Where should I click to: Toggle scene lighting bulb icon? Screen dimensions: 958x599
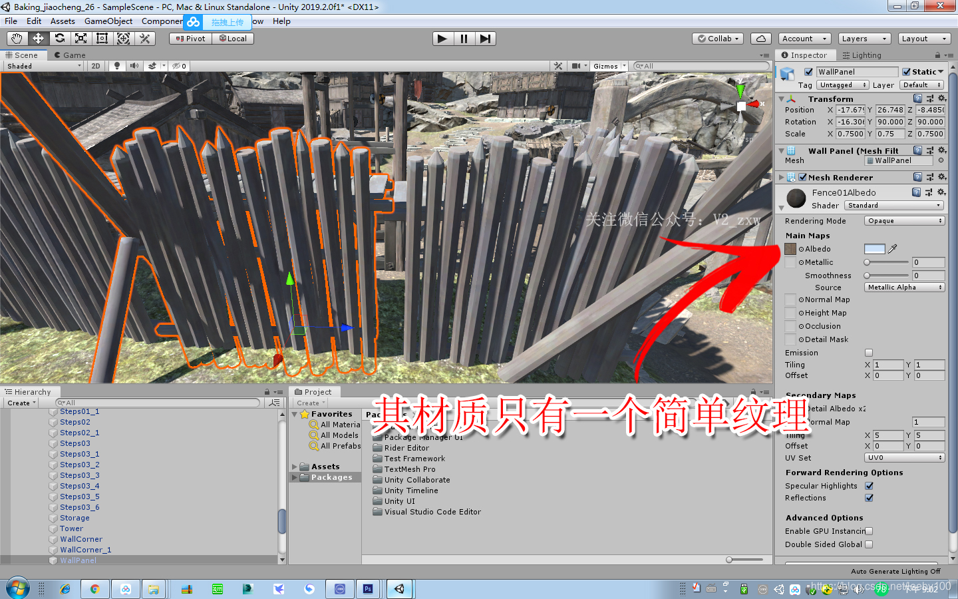[x=117, y=66]
